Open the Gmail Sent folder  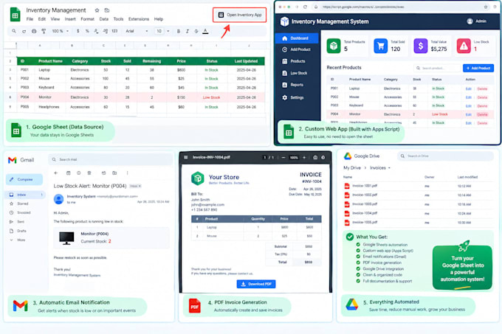(17, 221)
